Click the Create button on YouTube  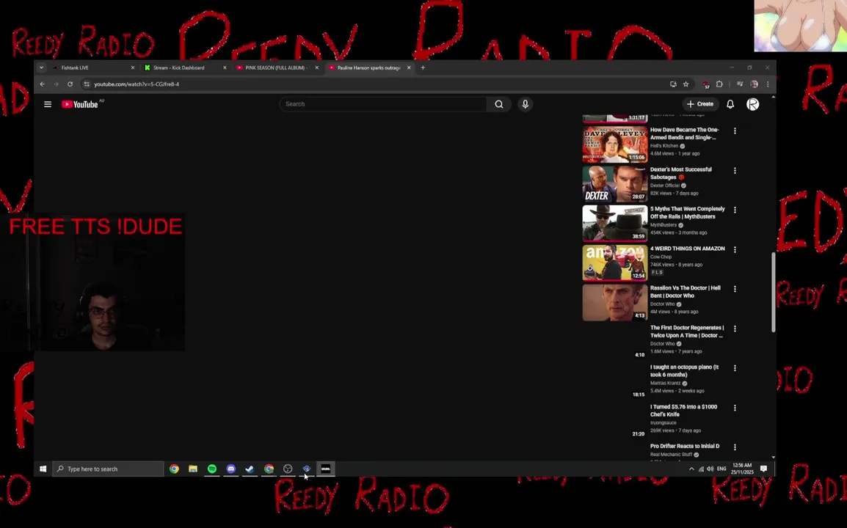[700, 104]
